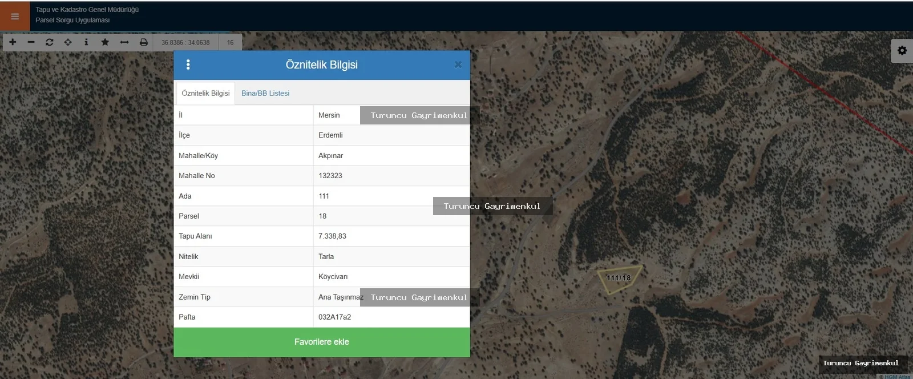Click the İl value Mersin
Viewport: 913px width, 379px height.
[329, 115]
